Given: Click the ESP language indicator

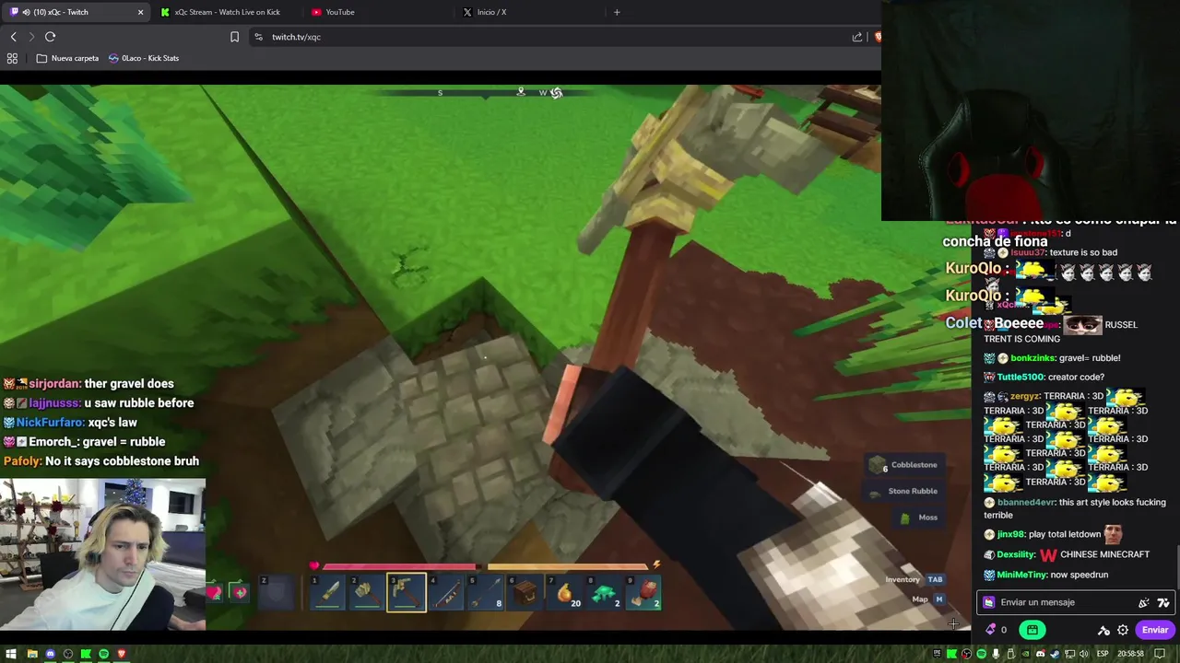Looking at the screenshot, I should point(1102,654).
